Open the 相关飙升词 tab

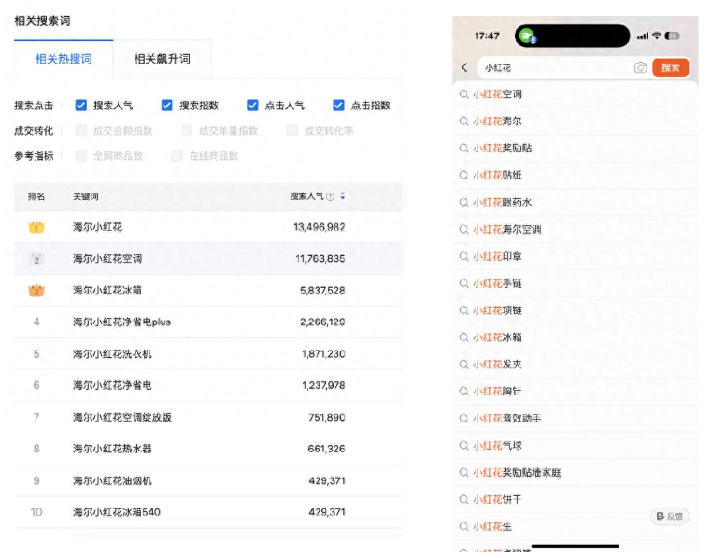163,59
